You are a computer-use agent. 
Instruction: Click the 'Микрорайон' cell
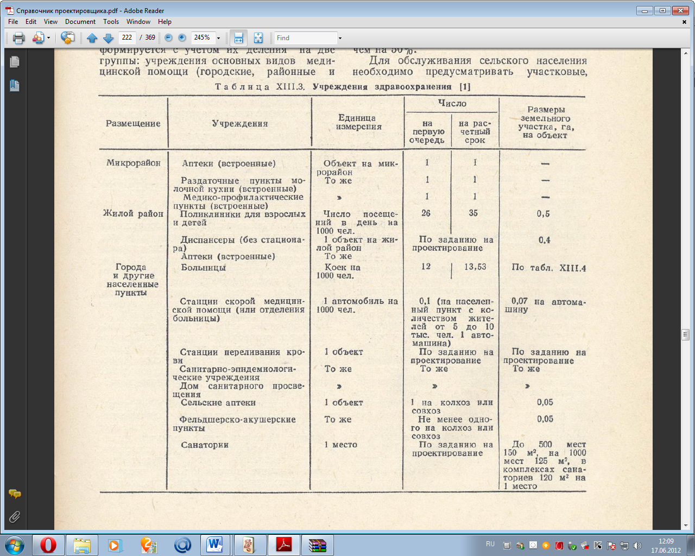(134, 163)
